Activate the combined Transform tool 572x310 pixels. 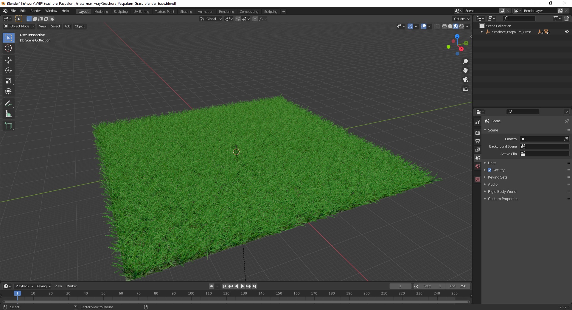pos(8,92)
